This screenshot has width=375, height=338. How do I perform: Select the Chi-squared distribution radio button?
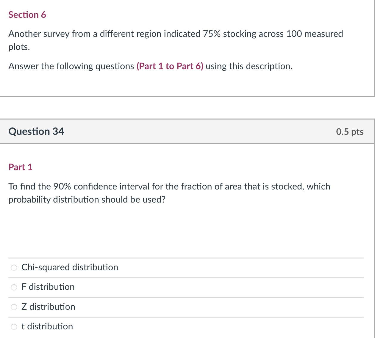[x=14, y=268]
